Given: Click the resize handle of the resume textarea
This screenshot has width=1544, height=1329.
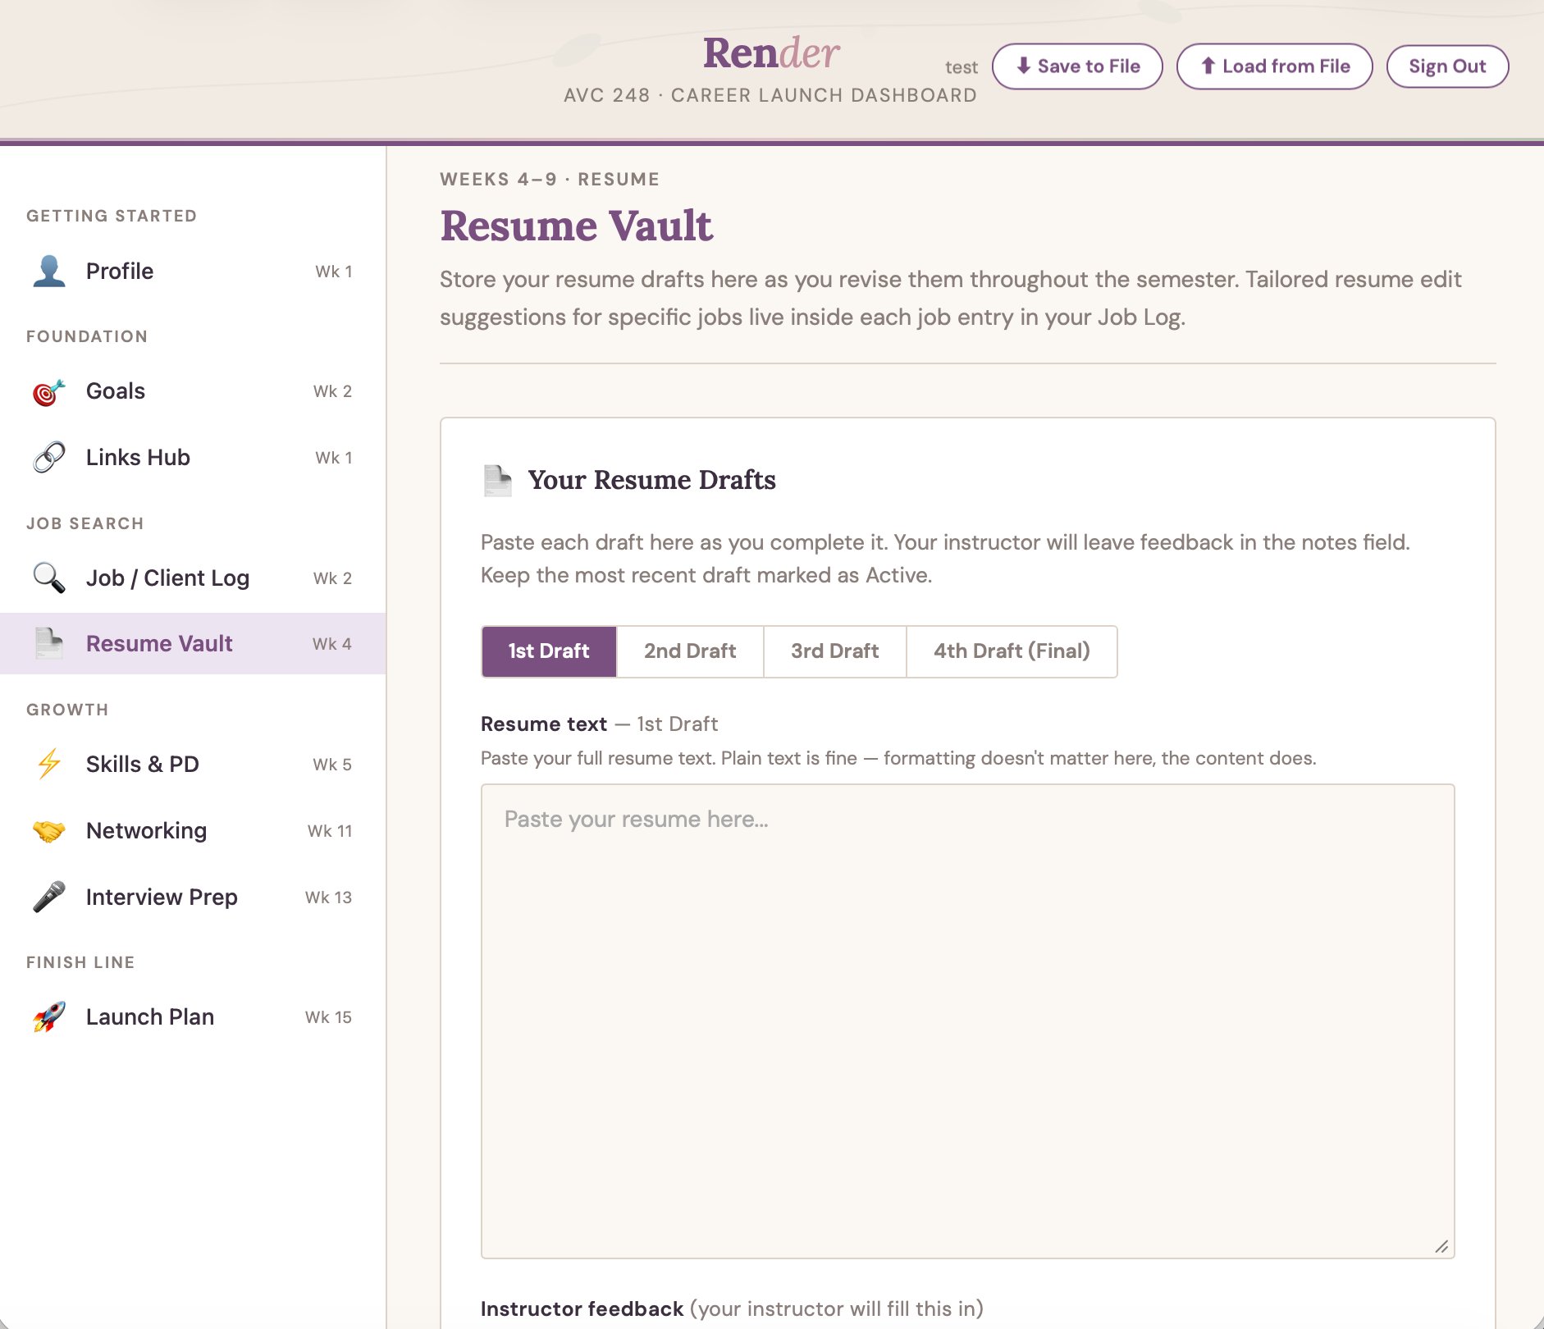Looking at the screenshot, I should point(1441,1246).
